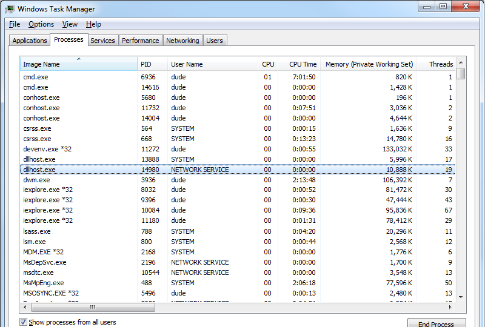Image resolution: width=485 pixels, height=327 pixels.
Task: Open the Options menu
Action: coord(41,24)
